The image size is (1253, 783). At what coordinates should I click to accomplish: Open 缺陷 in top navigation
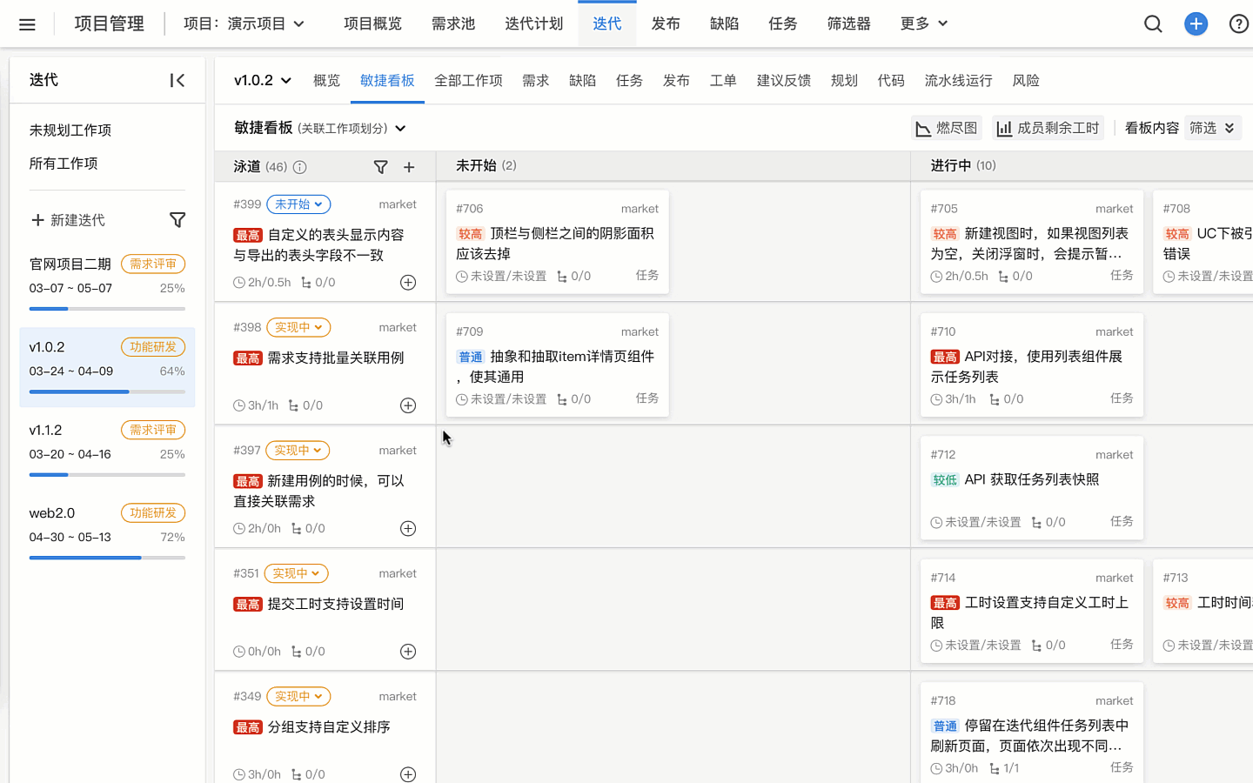point(724,23)
